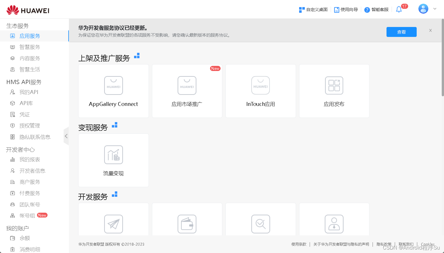Click the 应用服务 sidebar icon
Image resolution: width=444 pixels, height=253 pixels.
pos(13,36)
